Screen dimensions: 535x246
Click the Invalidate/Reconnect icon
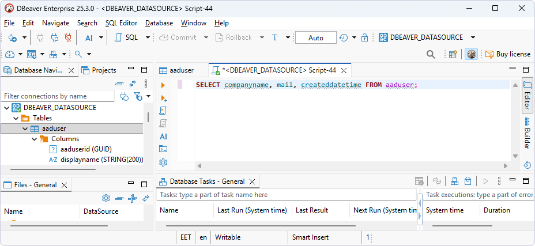(55, 37)
